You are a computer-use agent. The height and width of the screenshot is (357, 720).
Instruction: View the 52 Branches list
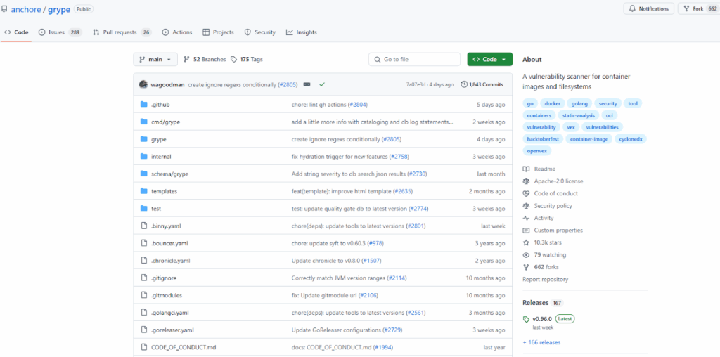[x=205, y=60]
